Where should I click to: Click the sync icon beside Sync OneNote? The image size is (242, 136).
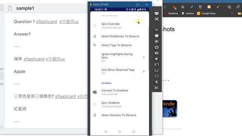point(95,104)
